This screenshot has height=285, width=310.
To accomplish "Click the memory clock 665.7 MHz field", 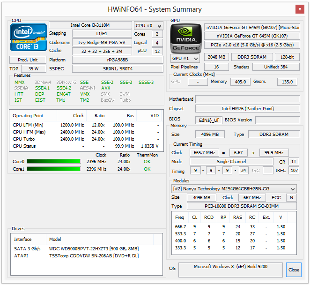I will click(205, 153).
